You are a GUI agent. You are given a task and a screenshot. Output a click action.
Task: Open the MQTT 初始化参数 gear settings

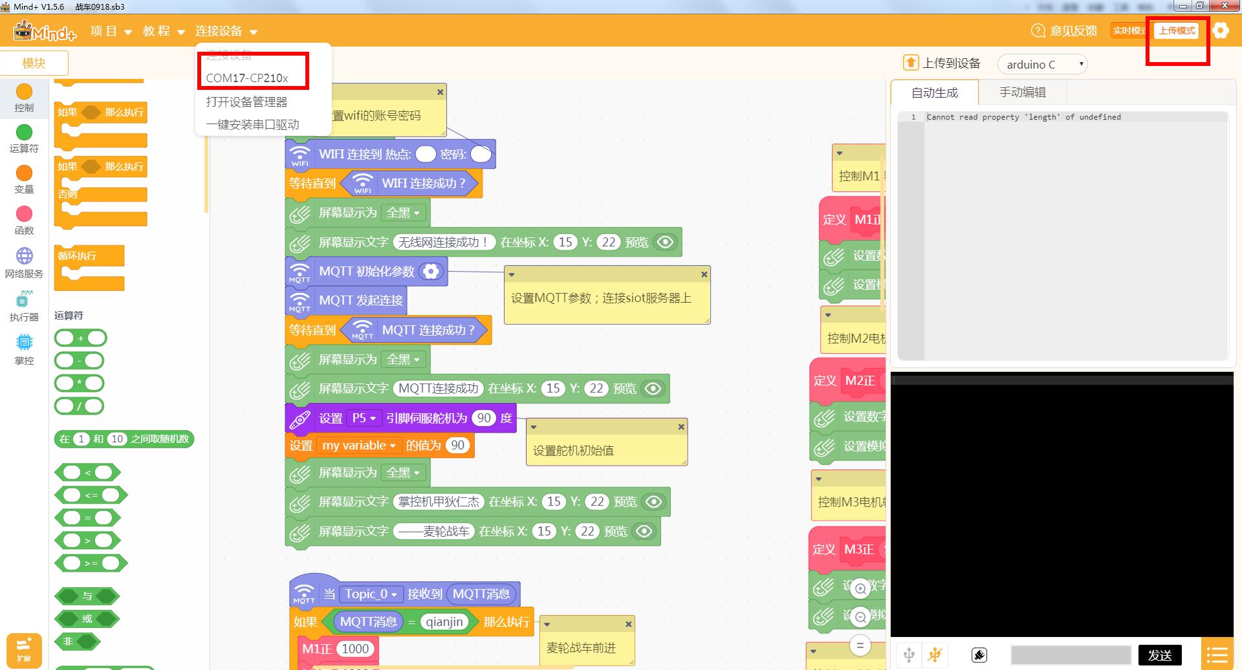pos(431,272)
